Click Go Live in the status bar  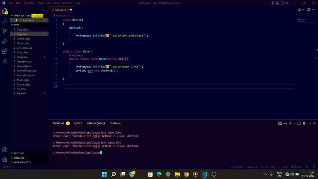pyautogui.click(x=297, y=167)
